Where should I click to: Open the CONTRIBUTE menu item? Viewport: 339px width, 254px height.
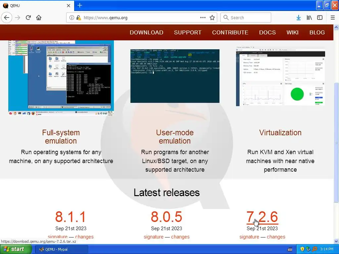[230, 32]
